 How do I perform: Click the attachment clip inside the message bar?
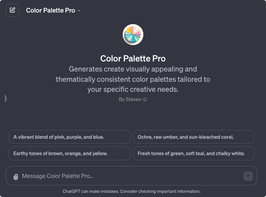15,176
